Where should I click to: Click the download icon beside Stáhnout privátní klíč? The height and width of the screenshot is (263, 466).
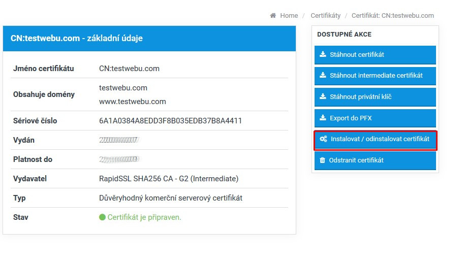323,96
